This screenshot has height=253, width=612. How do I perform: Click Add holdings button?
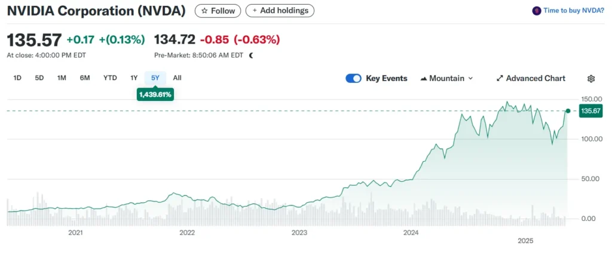point(280,11)
